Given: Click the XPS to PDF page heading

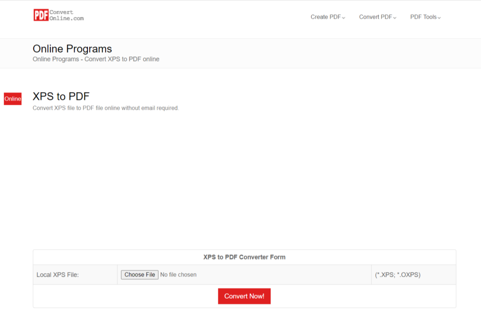Looking at the screenshot, I should click(x=61, y=96).
